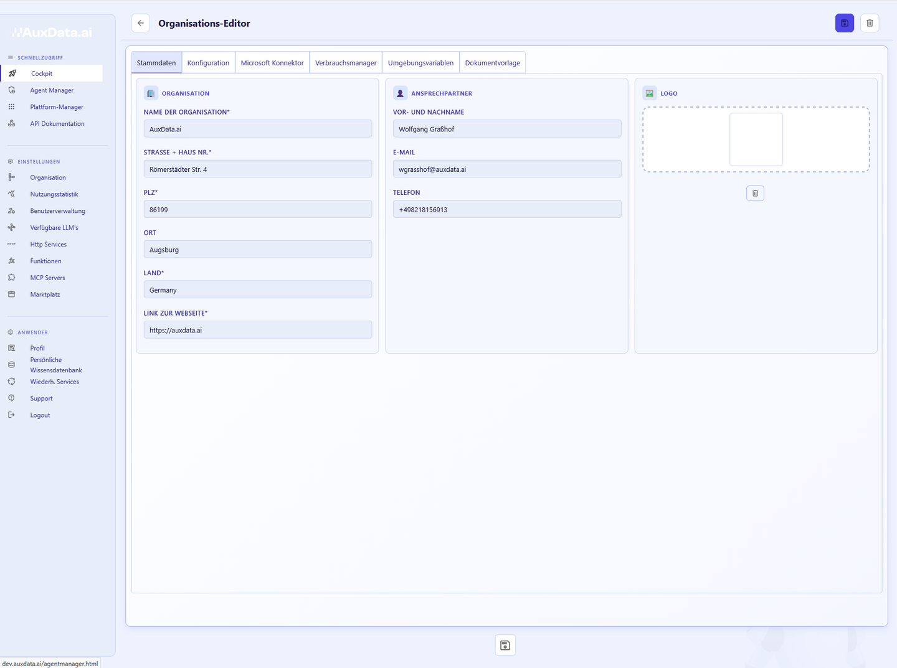Screen dimensions: 897x668
Task: Click the Persönliche Wissensdatenbank database icon
Action: tap(12, 365)
